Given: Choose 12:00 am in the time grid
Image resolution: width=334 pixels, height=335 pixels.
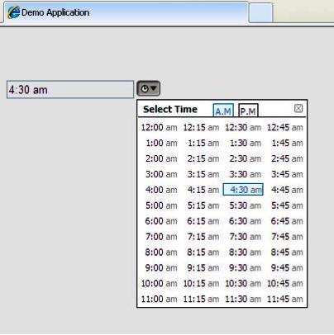Looking at the screenshot, I should click(159, 128).
